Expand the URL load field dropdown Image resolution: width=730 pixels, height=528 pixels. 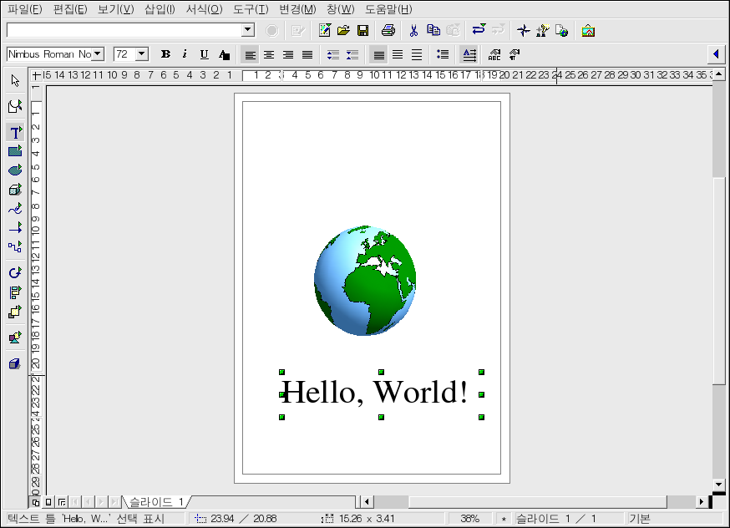tap(247, 30)
